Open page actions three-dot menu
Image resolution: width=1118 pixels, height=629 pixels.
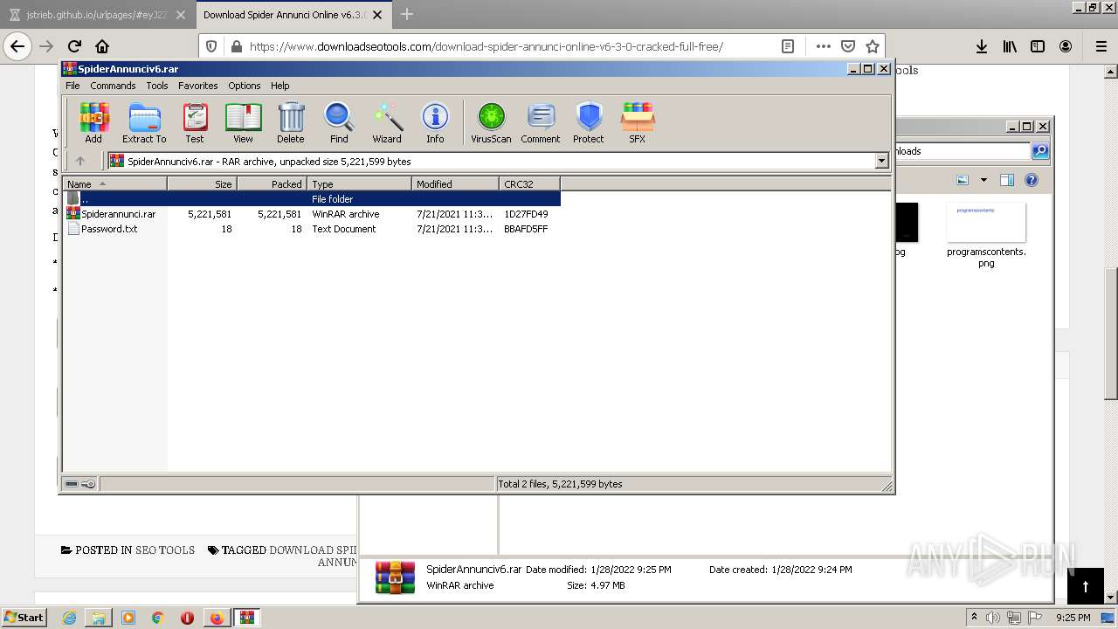pyautogui.click(x=824, y=46)
